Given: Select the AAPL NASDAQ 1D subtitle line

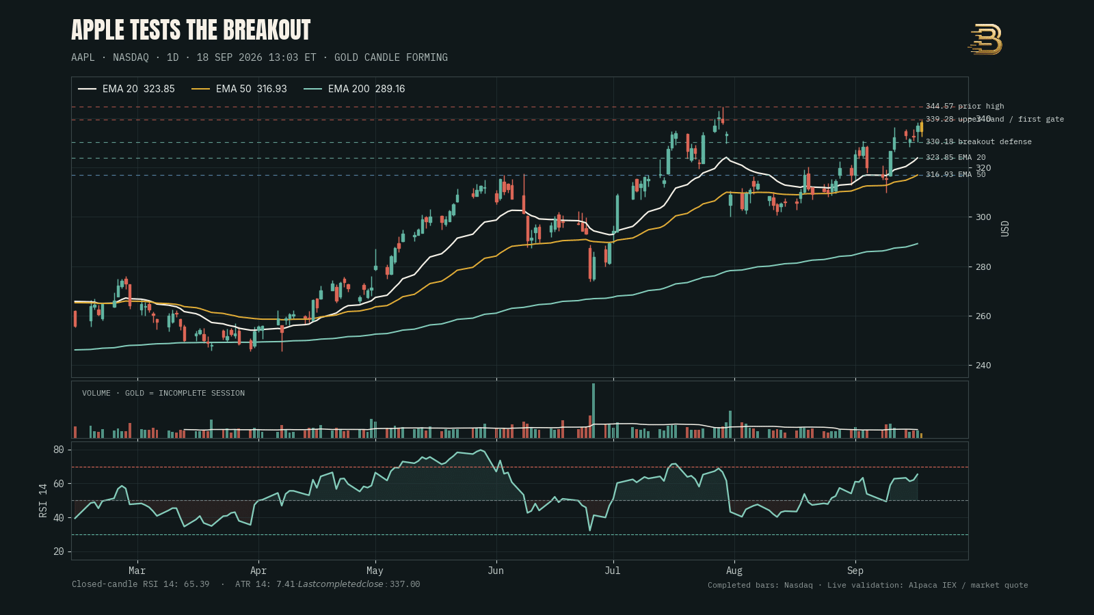Looking at the screenshot, I should (259, 57).
